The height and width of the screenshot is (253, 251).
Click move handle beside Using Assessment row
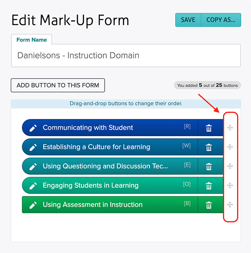(x=230, y=205)
